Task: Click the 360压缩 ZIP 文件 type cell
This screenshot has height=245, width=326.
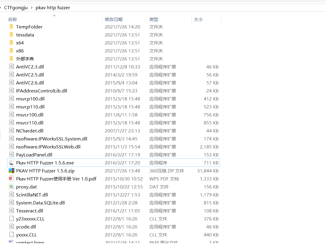Action: (167, 171)
